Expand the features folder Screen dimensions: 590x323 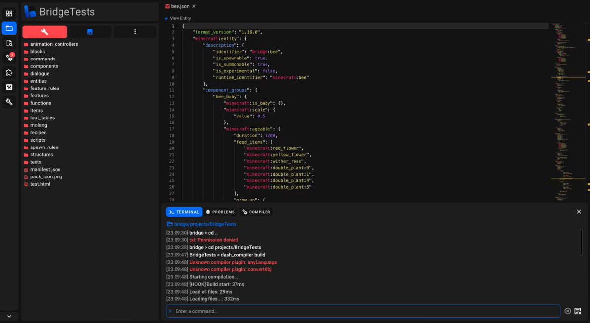tap(36, 96)
